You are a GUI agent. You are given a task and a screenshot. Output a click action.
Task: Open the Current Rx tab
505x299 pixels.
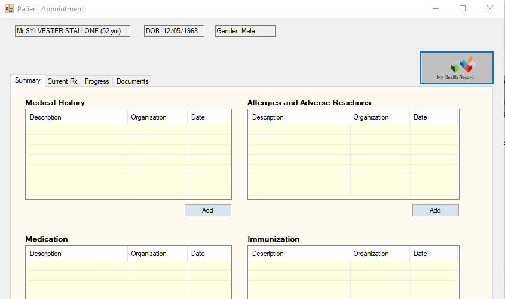coord(62,81)
